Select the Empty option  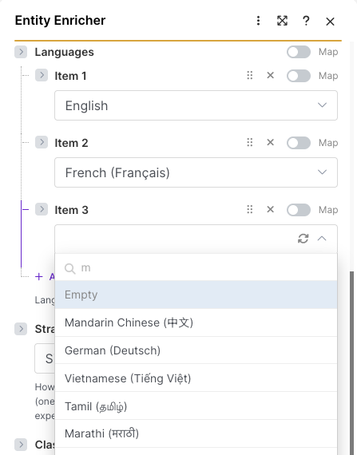(x=196, y=295)
